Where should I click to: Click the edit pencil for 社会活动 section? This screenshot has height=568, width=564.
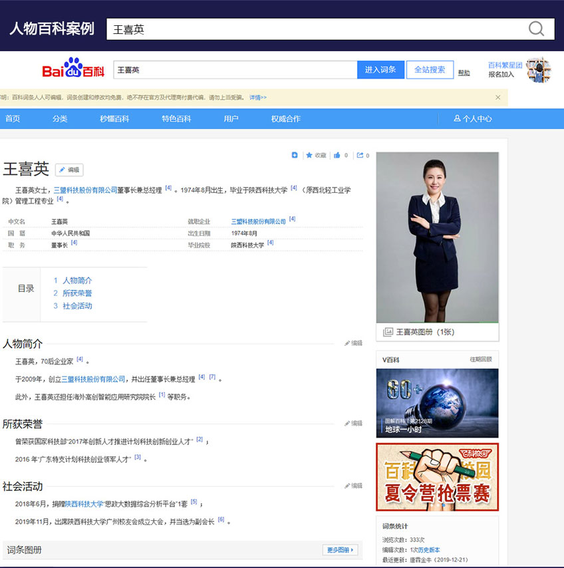point(353,486)
